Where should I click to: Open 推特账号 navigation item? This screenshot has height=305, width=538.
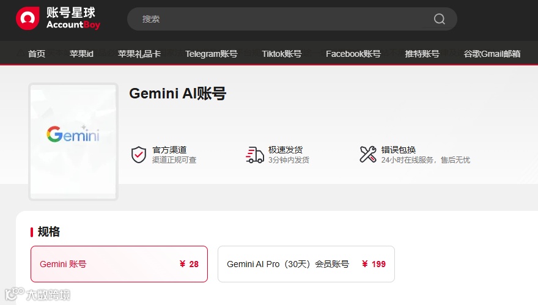422,54
